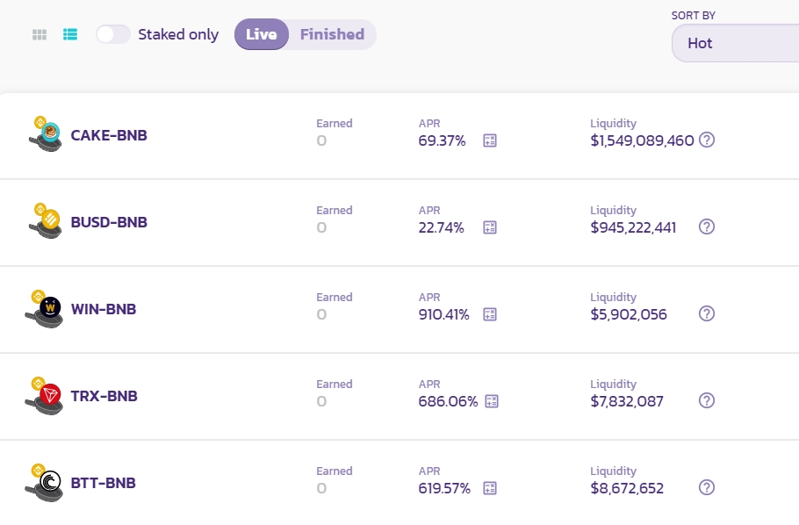Switch to grid card view
Viewport: 799px width, 525px height.
click(x=40, y=35)
